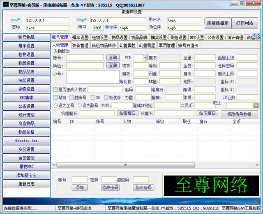Click the 修改角色数据 button
Screen dimensions: 263x214
pos(239,114)
